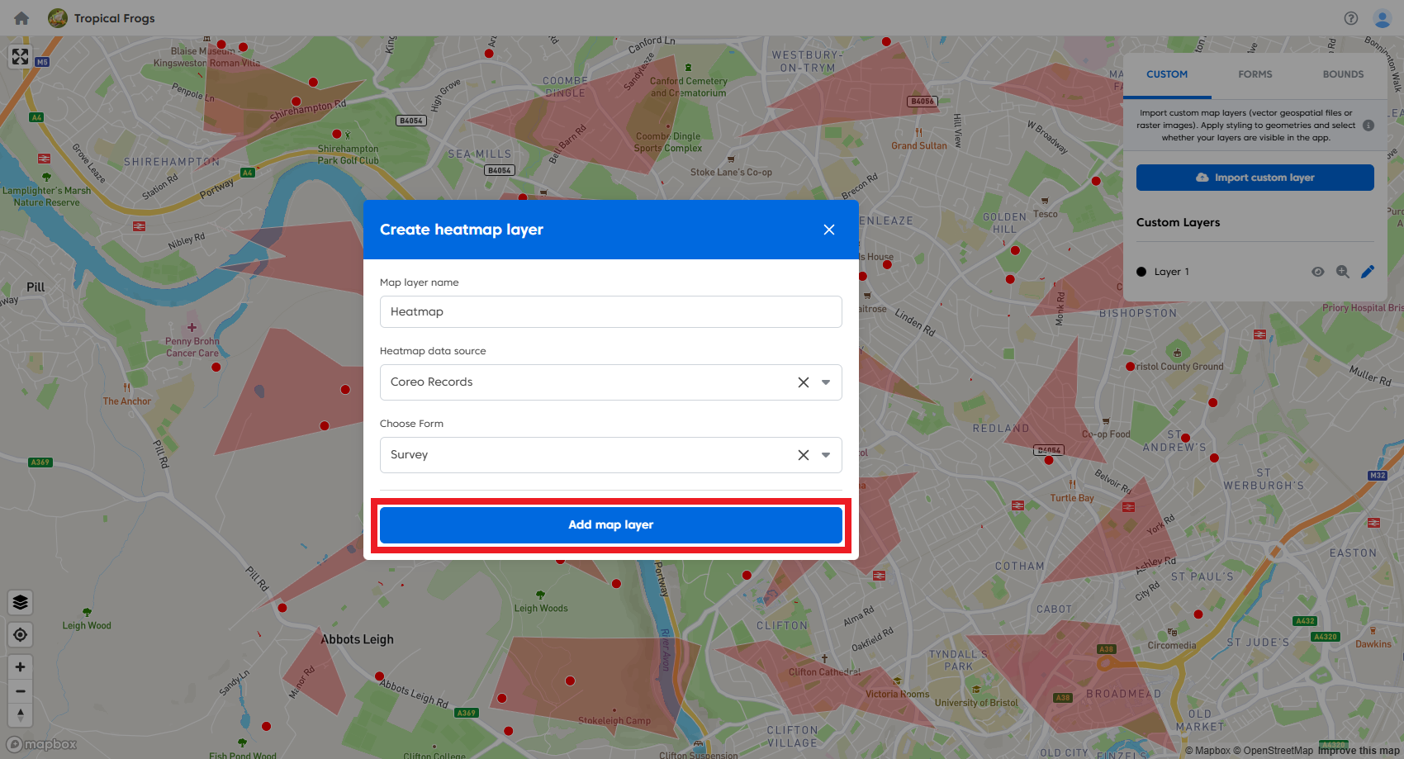
Task: Open the help question mark icon
Action: (x=1351, y=18)
